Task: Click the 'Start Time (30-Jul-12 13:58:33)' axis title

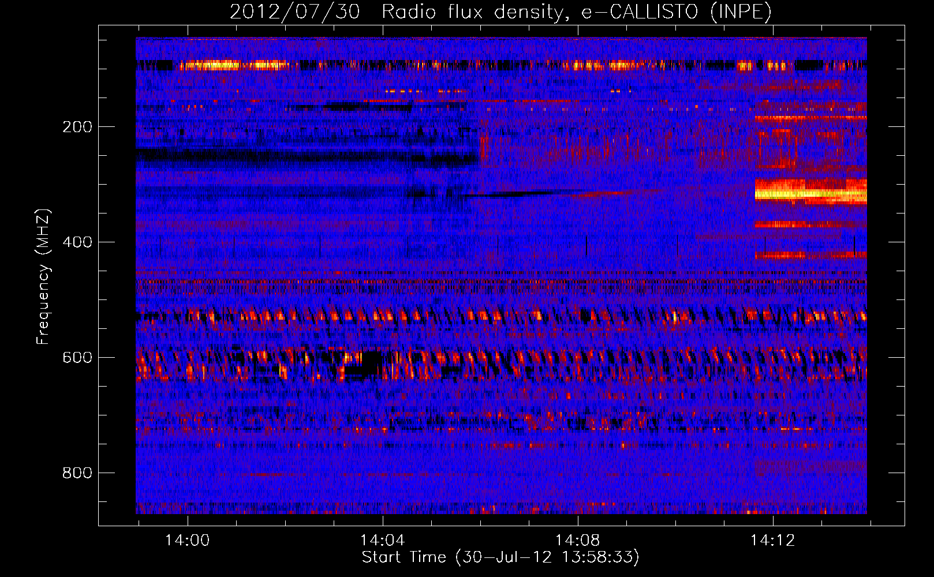Action: [x=500, y=557]
